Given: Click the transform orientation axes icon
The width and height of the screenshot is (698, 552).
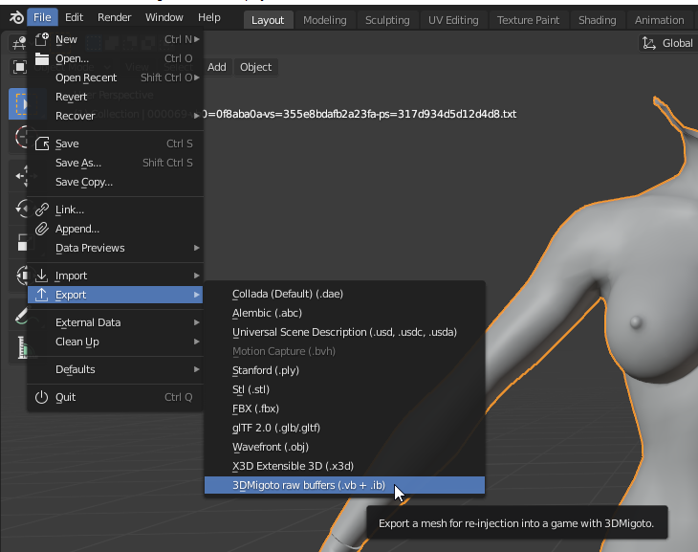Looking at the screenshot, I should pos(649,43).
